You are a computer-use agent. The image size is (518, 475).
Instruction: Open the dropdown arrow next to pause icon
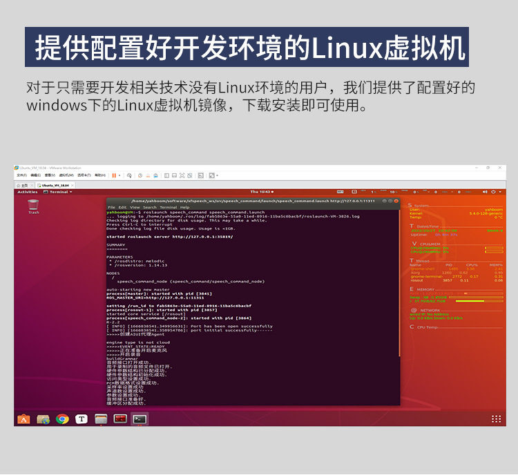[119, 175]
